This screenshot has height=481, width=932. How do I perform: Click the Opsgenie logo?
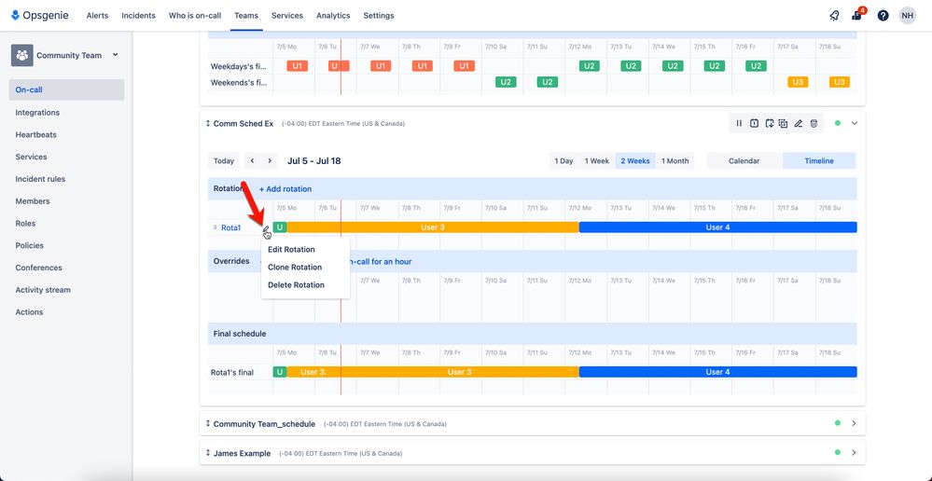click(40, 16)
